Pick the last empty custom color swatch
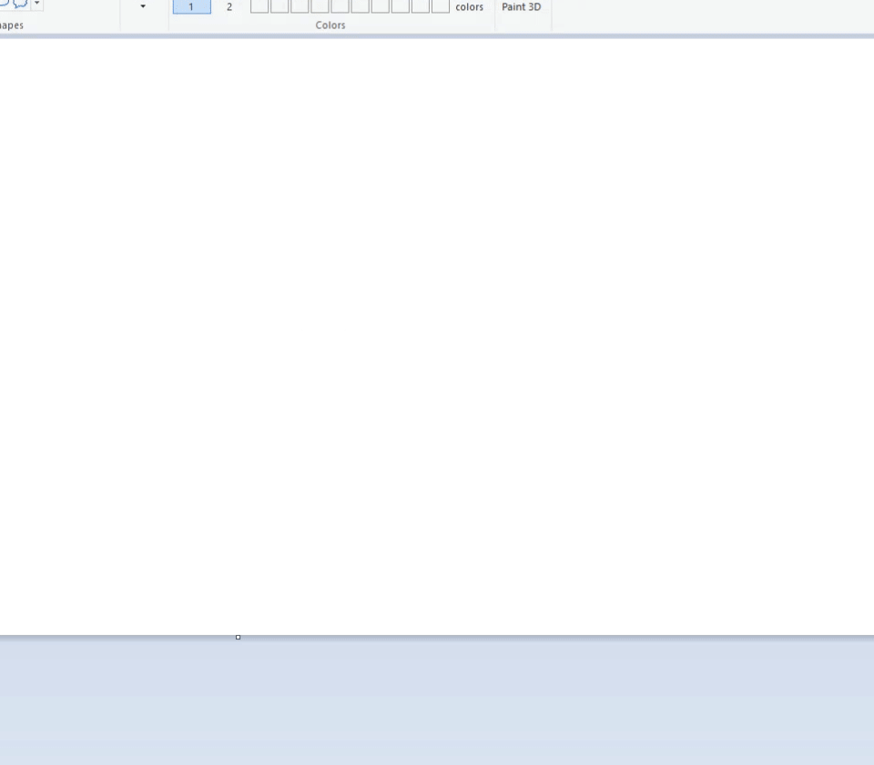874x765 pixels. (441, 5)
